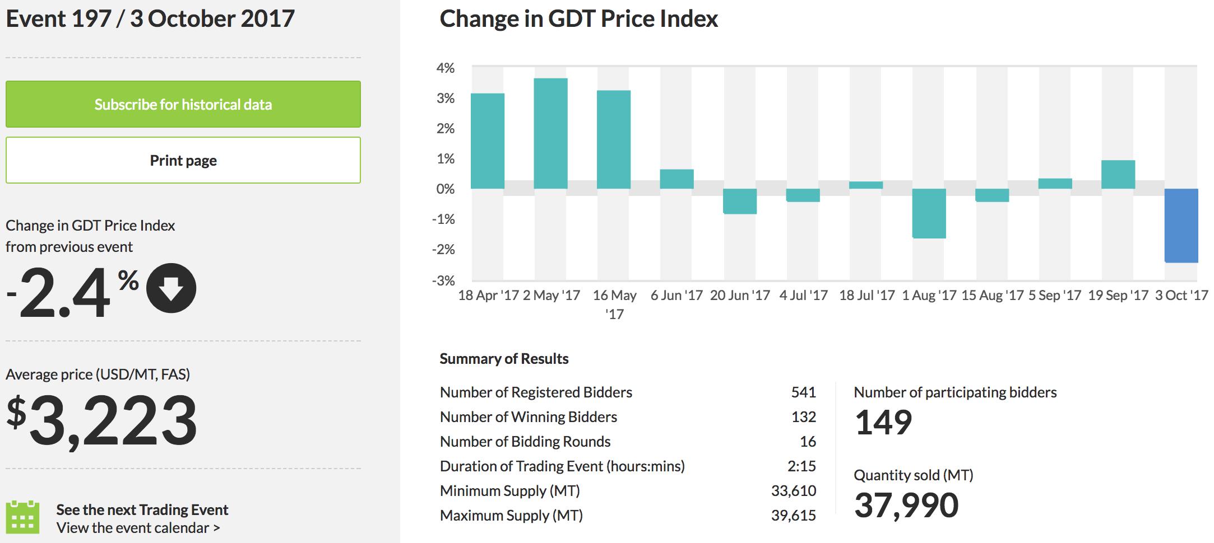Click the green calendar icon
Image resolution: width=1214 pixels, height=543 pixels.
[x=22, y=517]
